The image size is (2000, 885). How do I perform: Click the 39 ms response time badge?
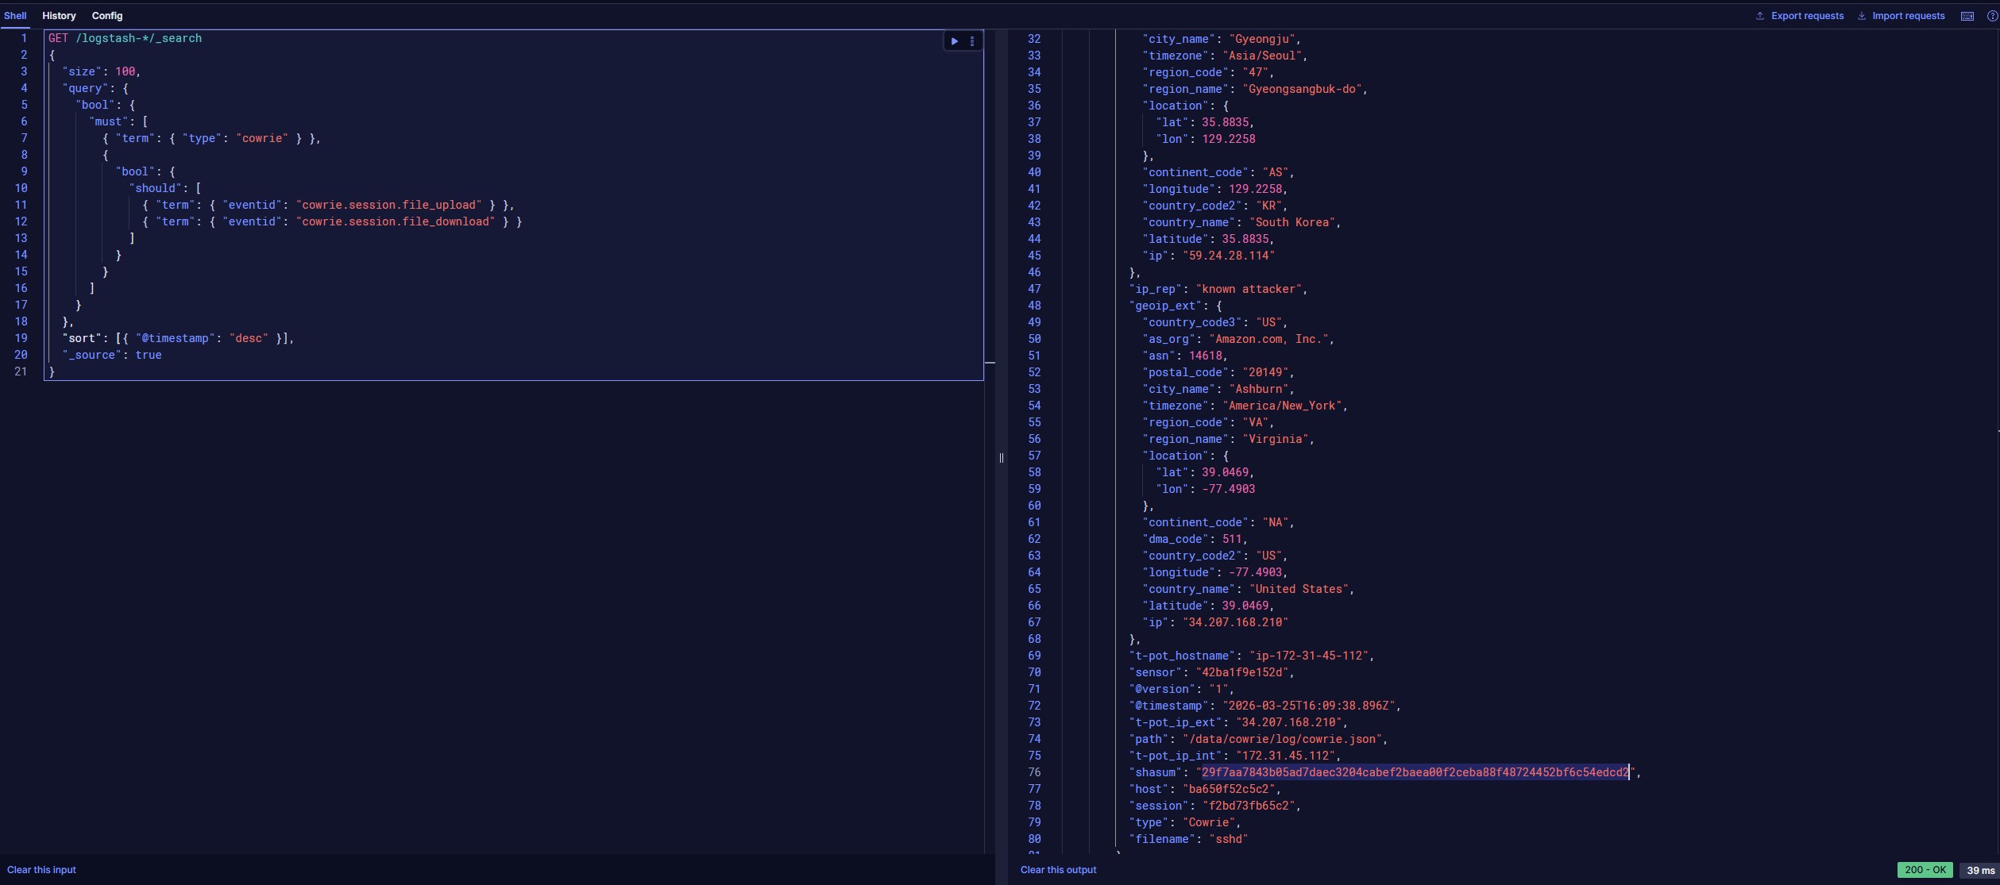1980,870
